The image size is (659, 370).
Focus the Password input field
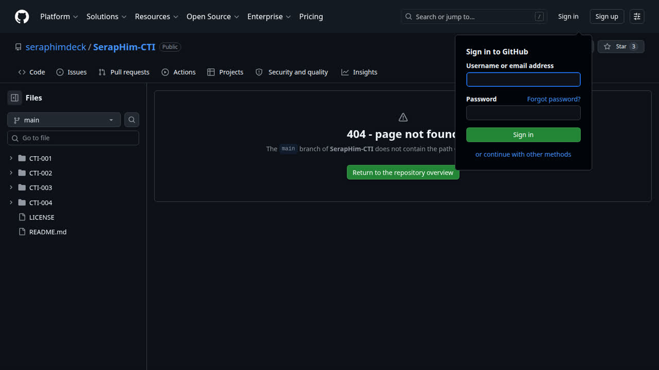(524, 113)
